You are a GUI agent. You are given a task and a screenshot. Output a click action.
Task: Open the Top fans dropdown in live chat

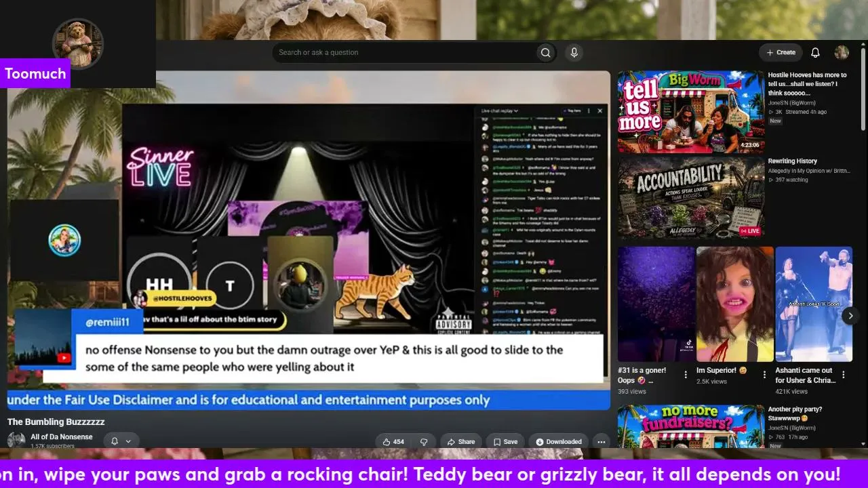(x=571, y=110)
